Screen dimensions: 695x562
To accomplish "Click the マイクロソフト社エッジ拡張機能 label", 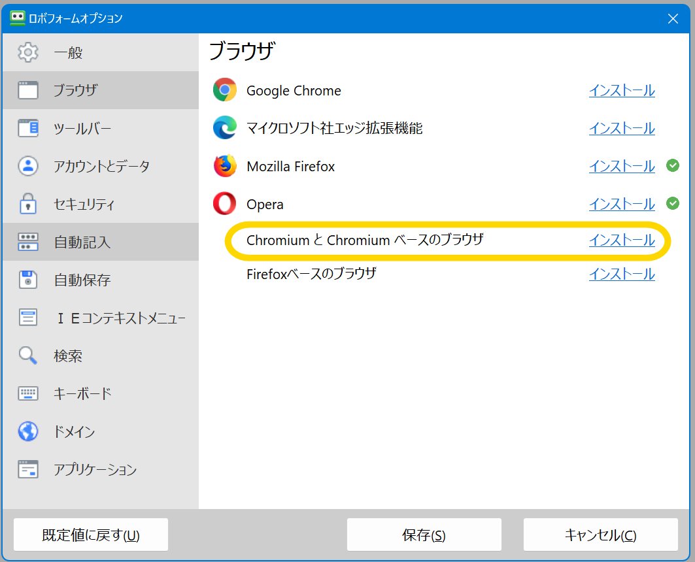I will tap(334, 128).
